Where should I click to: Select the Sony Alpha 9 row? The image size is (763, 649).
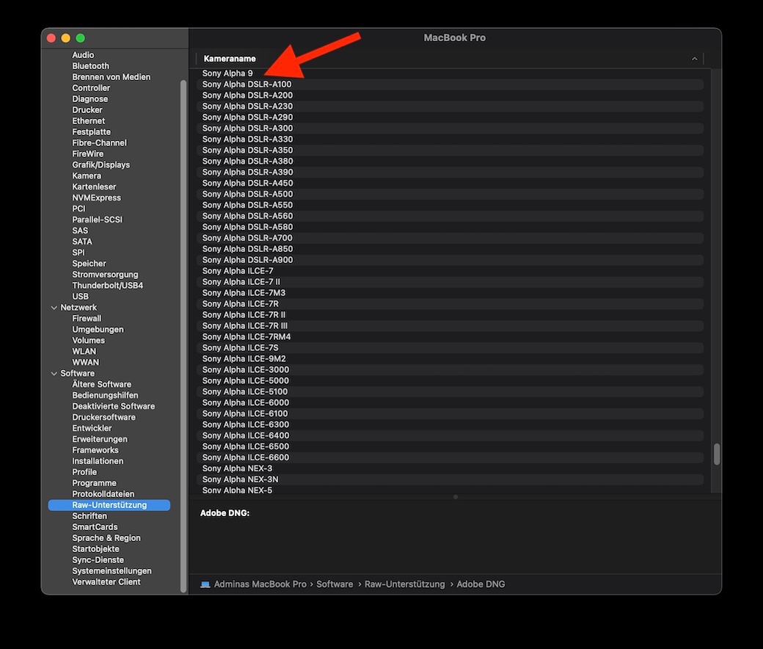tap(450, 73)
